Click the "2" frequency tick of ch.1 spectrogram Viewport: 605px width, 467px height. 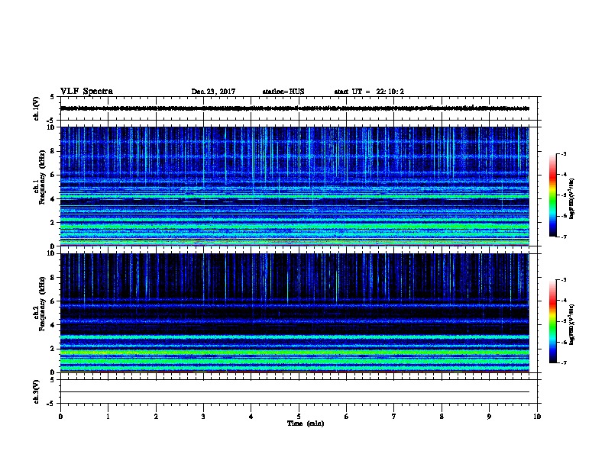click(53, 223)
